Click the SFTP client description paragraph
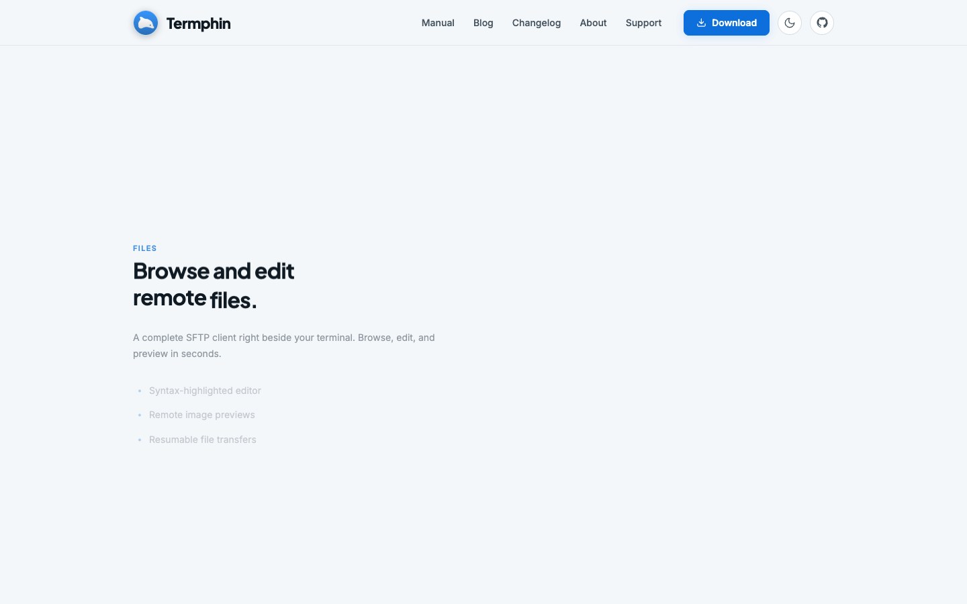Image resolution: width=967 pixels, height=604 pixels. pyautogui.click(x=284, y=346)
